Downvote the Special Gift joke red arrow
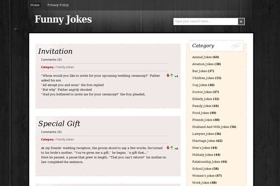This screenshot has height=186, width=280. [168, 147]
